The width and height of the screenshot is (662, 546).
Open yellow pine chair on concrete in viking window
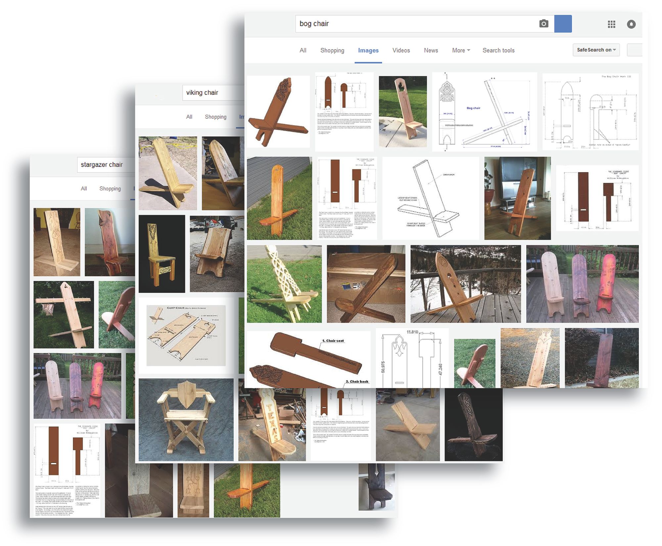[x=168, y=173]
